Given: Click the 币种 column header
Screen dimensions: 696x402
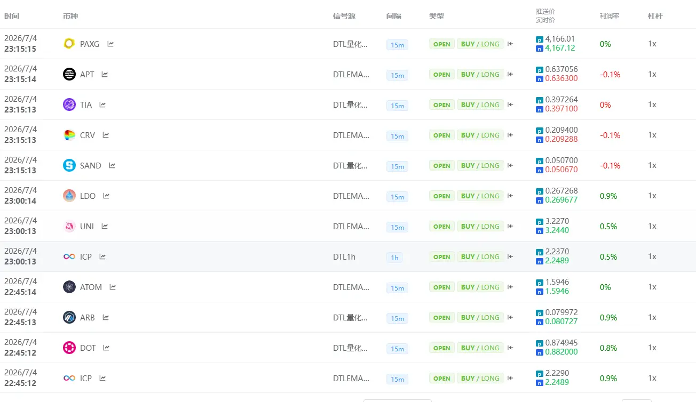Looking at the screenshot, I should 70,16.
